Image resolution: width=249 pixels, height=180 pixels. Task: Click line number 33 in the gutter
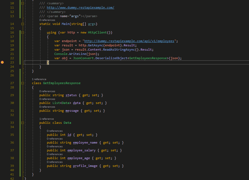click(x=12, y=123)
